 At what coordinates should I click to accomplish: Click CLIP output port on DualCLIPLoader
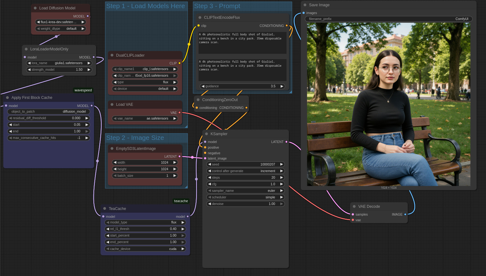tap(179, 63)
